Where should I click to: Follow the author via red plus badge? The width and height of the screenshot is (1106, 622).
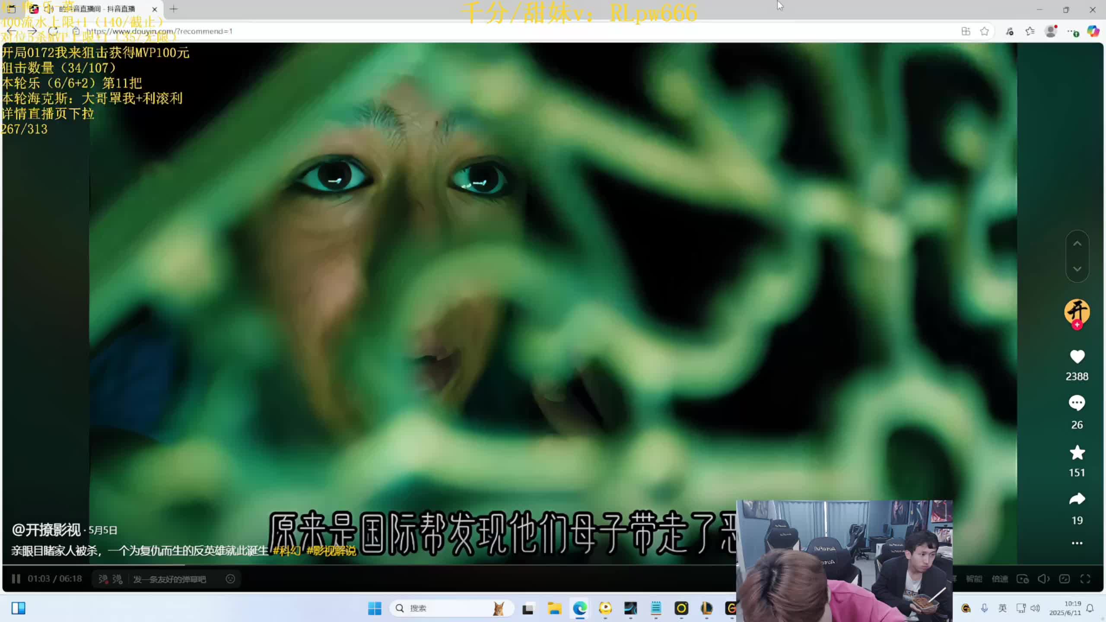(1077, 325)
